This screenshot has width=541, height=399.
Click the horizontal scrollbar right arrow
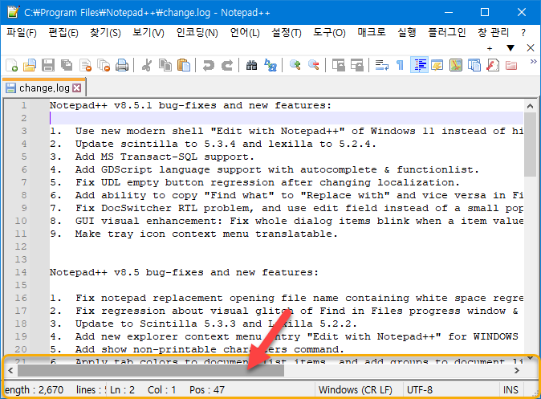pos(516,370)
